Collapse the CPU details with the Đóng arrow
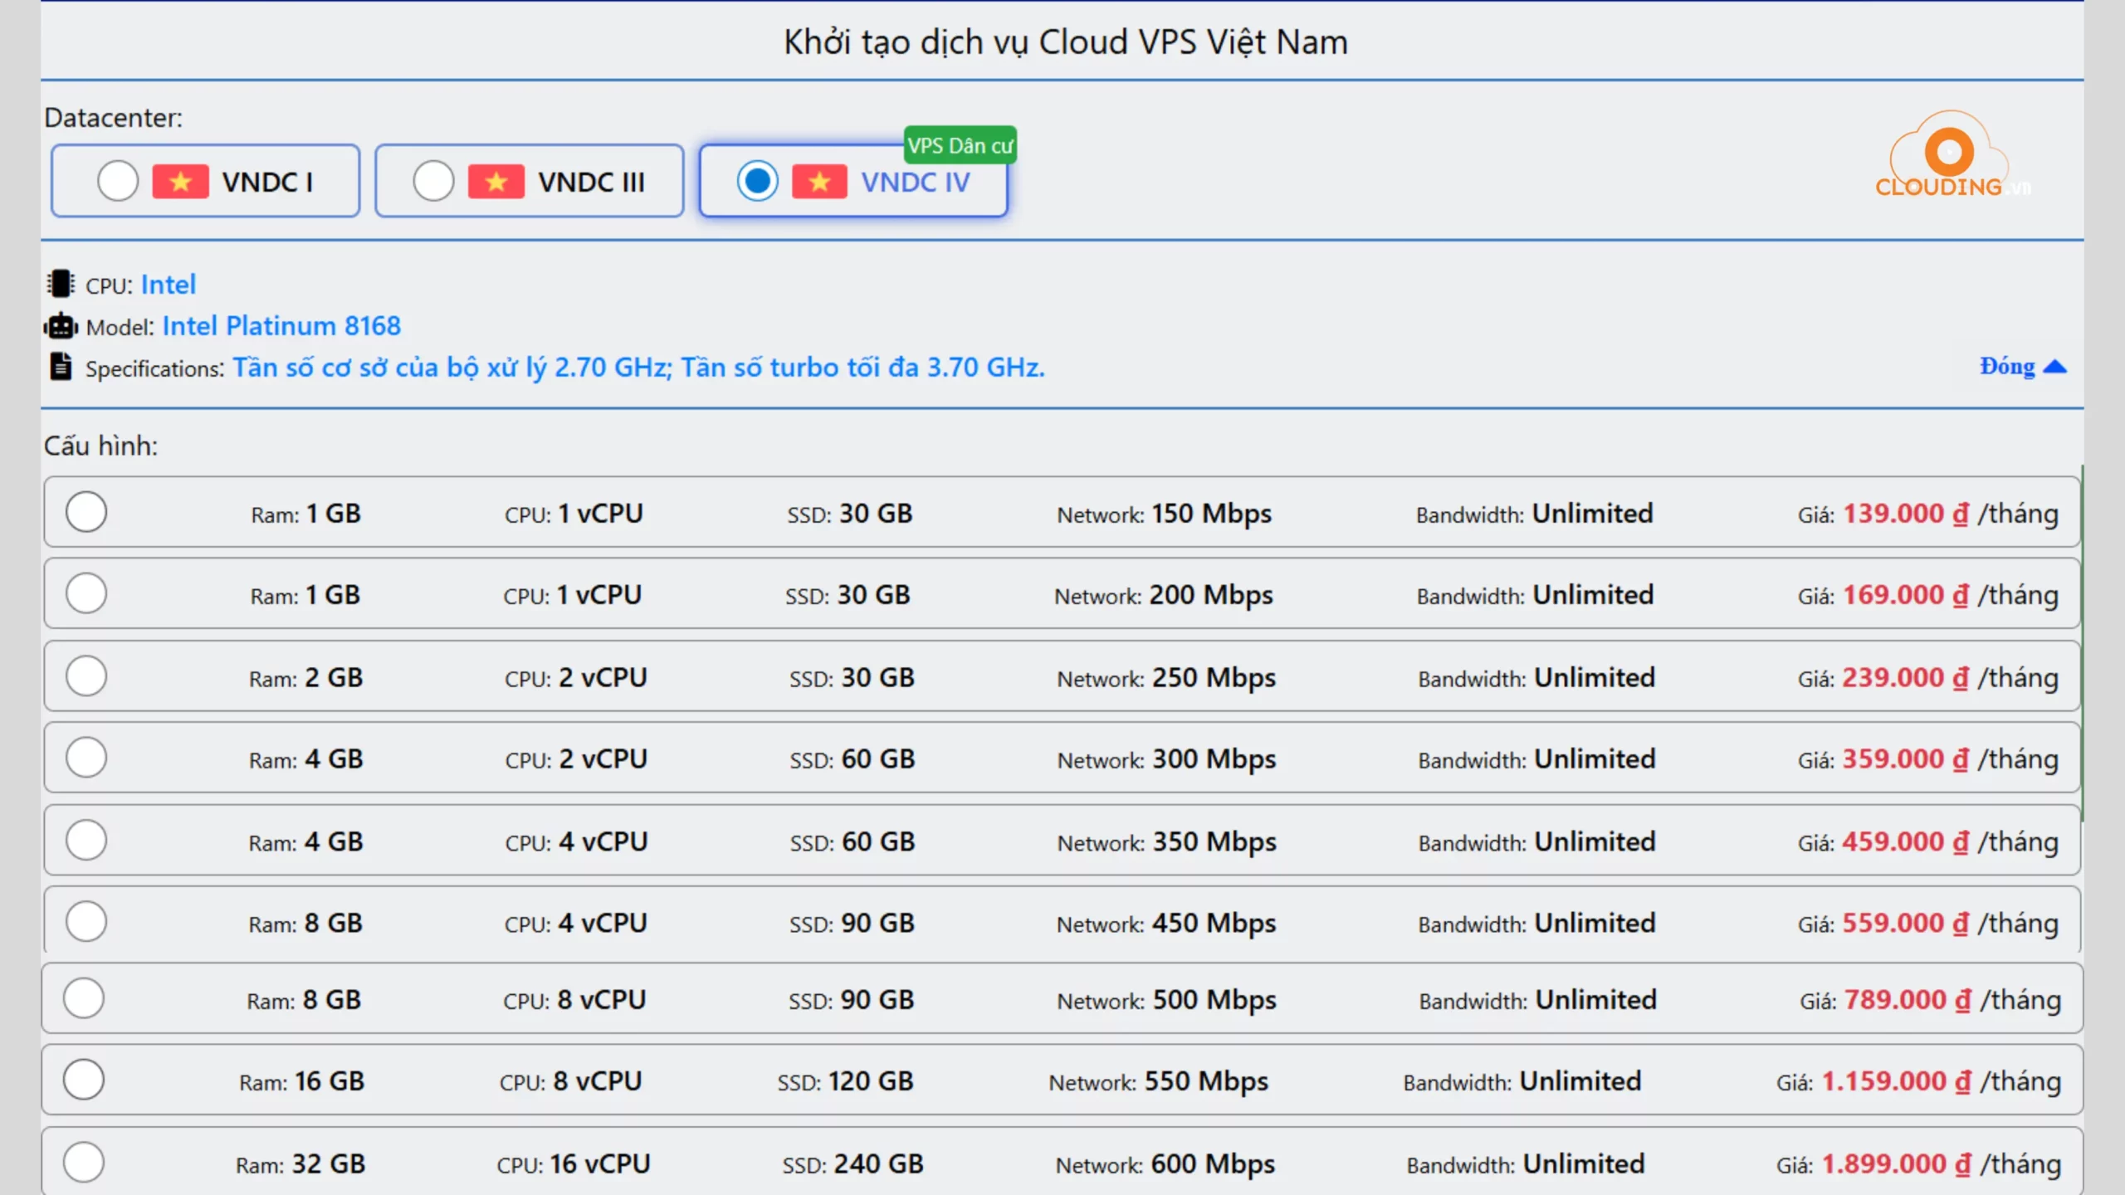 tap(2023, 366)
